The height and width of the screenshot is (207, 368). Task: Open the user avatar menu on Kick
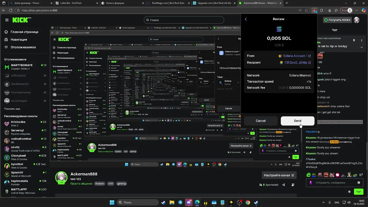coord(356,20)
